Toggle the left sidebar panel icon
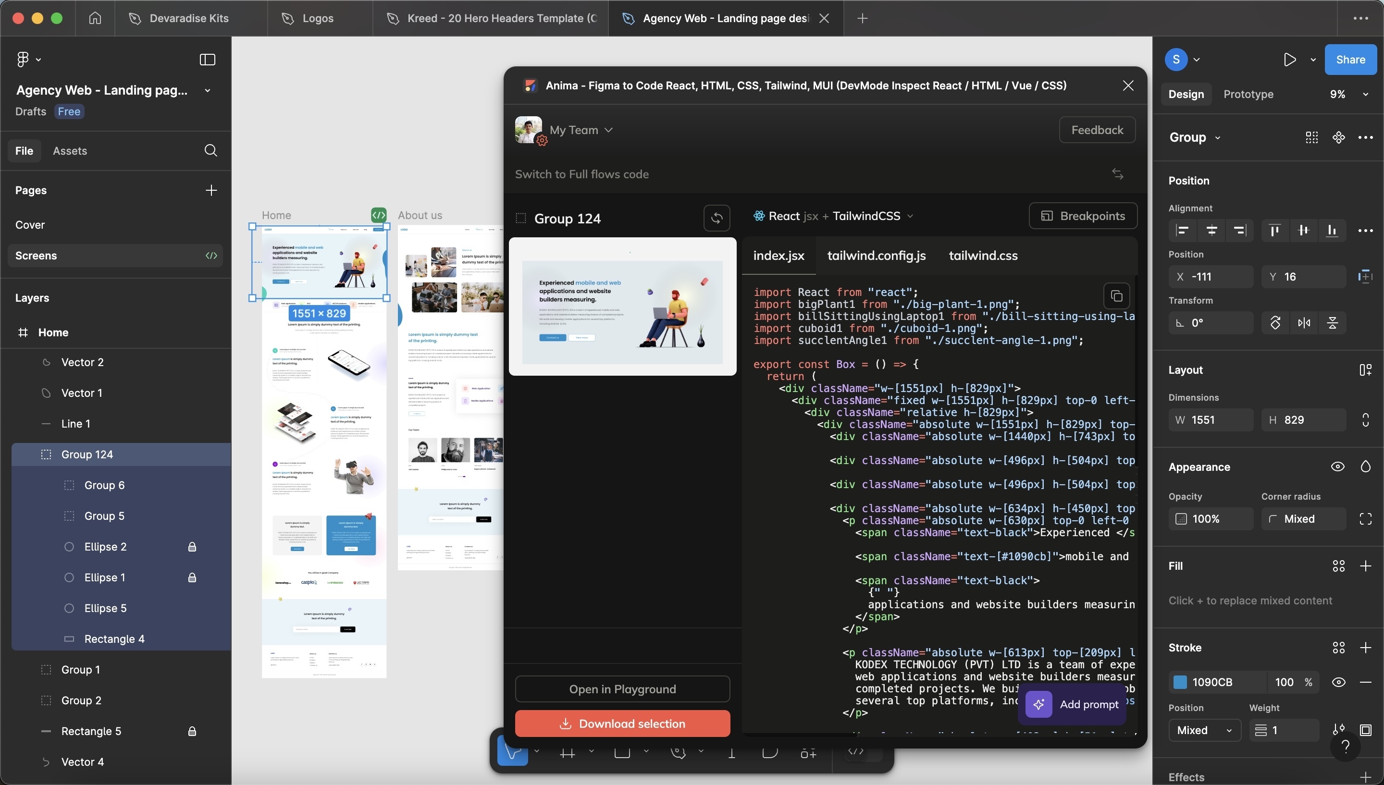Viewport: 1384px width, 785px height. click(x=208, y=59)
